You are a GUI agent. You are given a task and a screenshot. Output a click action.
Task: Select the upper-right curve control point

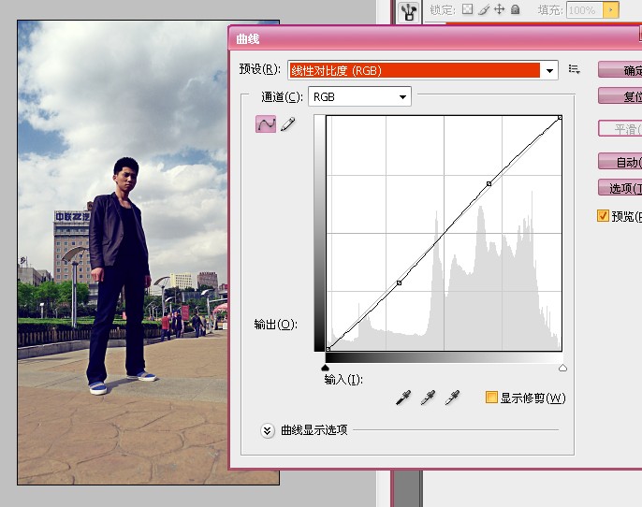point(489,184)
